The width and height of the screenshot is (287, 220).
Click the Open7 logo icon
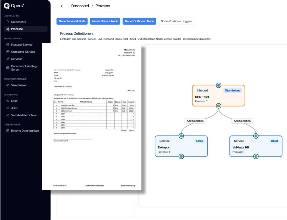click(7, 6)
